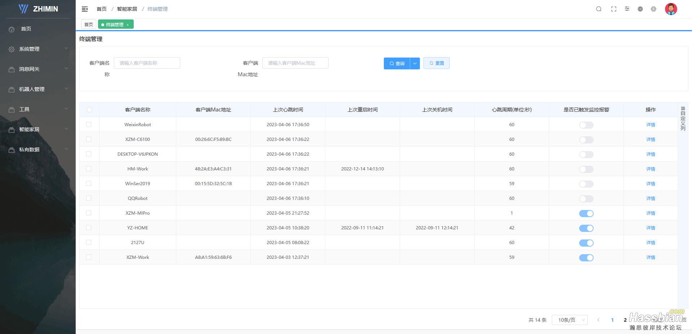692x334 pixels.
Task: Expand the 系统管理 sidebar chevron
Action: click(66, 48)
